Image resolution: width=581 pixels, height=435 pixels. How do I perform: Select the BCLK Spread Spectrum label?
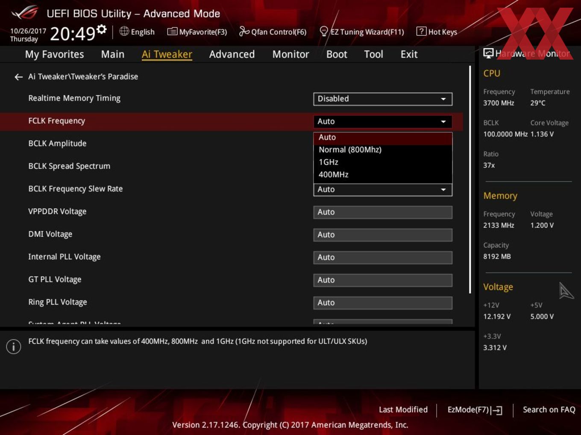(x=69, y=166)
